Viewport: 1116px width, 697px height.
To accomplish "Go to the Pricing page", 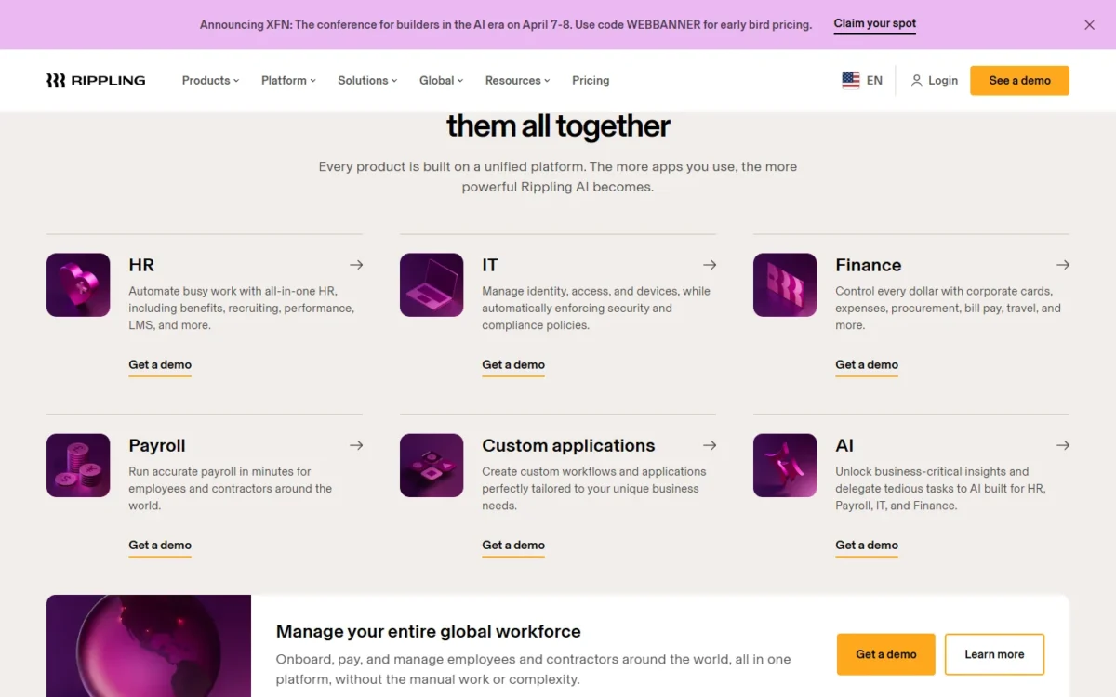I will 591,81.
